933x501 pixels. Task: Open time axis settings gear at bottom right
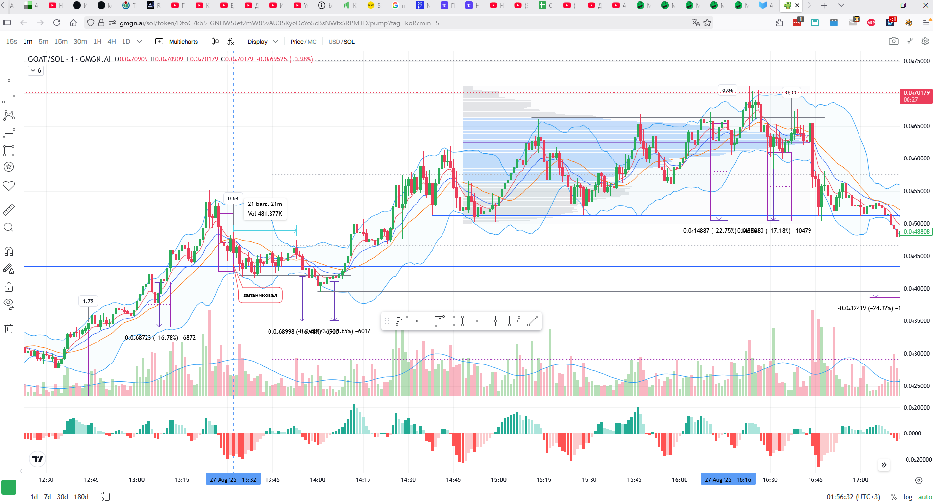919,480
